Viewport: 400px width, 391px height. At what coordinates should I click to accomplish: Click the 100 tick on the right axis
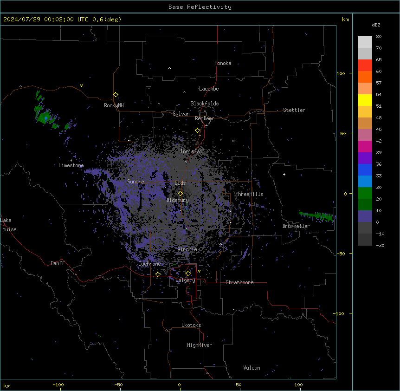click(341, 73)
